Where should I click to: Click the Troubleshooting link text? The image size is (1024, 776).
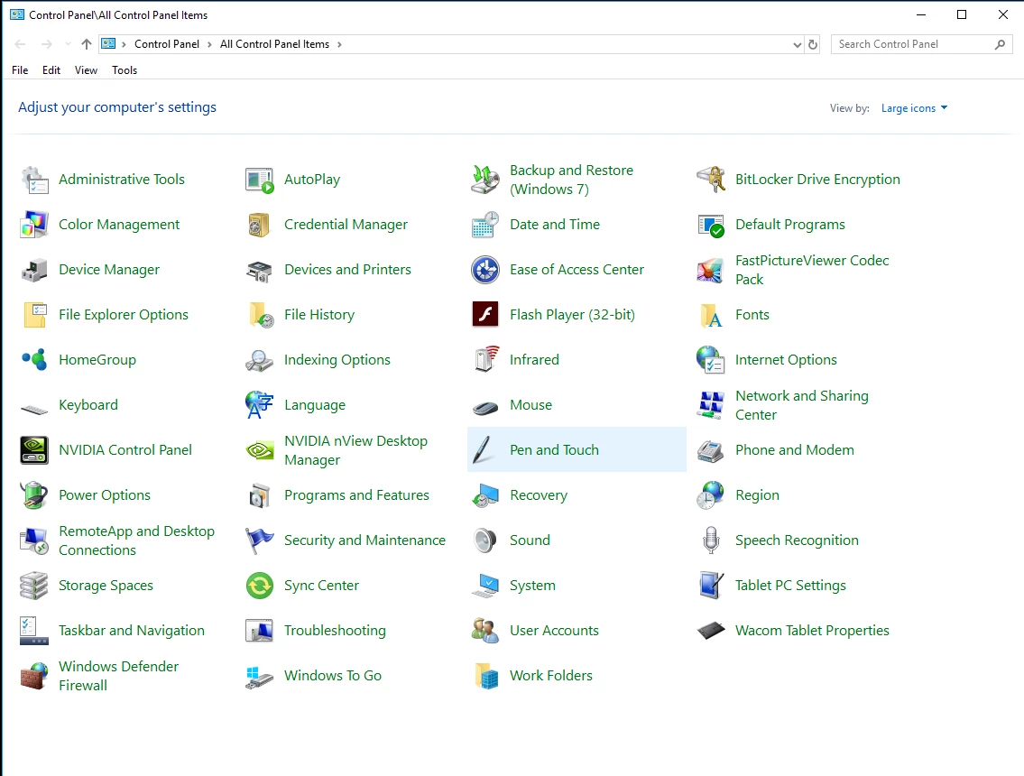(x=335, y=631)
